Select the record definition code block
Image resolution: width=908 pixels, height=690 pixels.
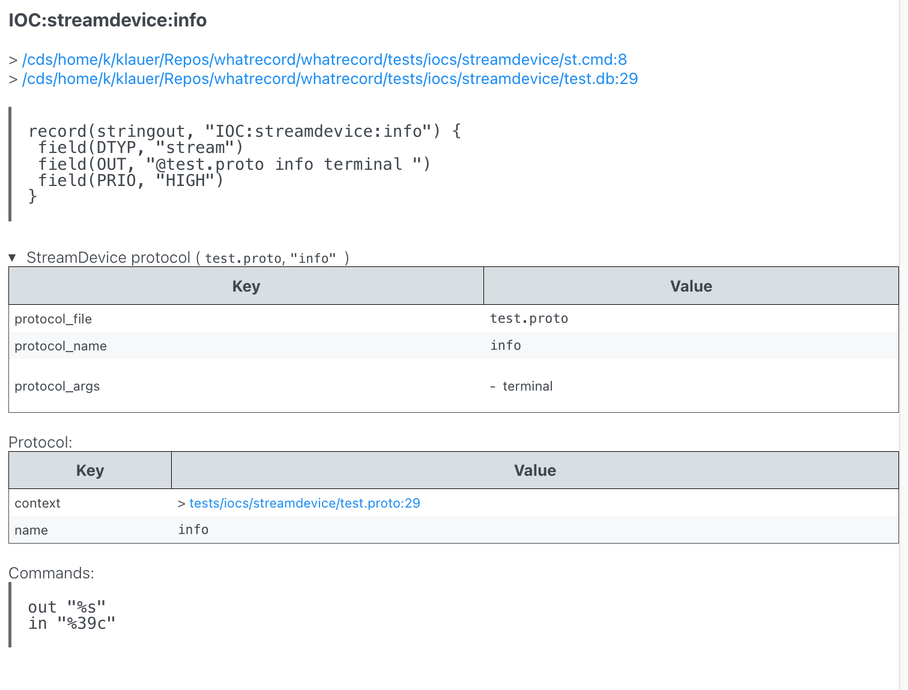click(240, 163)
